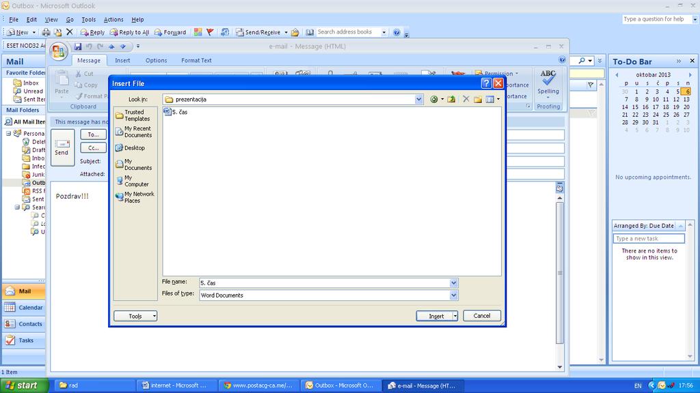The image size is (700, 393).
Task: Click the blue Help icon in Outlook toolbar
Action: pos(396,32)
